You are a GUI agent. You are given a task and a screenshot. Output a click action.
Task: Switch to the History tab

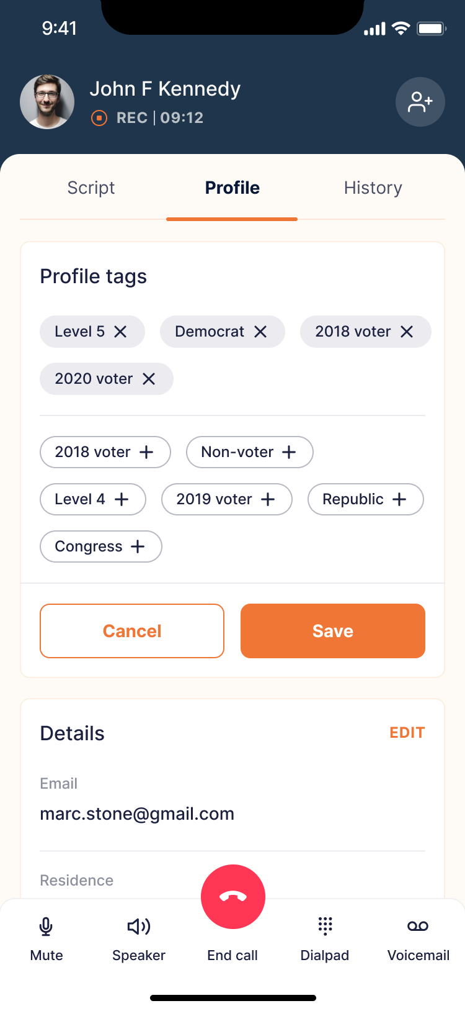pos(373,188)
